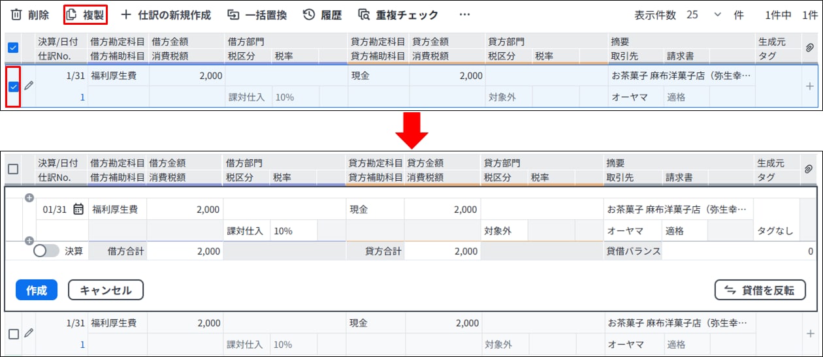Click journal number link 1 in top row

82,97
